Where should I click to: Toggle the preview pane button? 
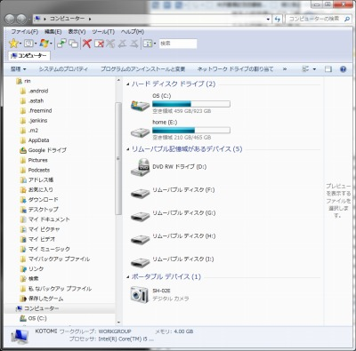(x=328, y=69)
